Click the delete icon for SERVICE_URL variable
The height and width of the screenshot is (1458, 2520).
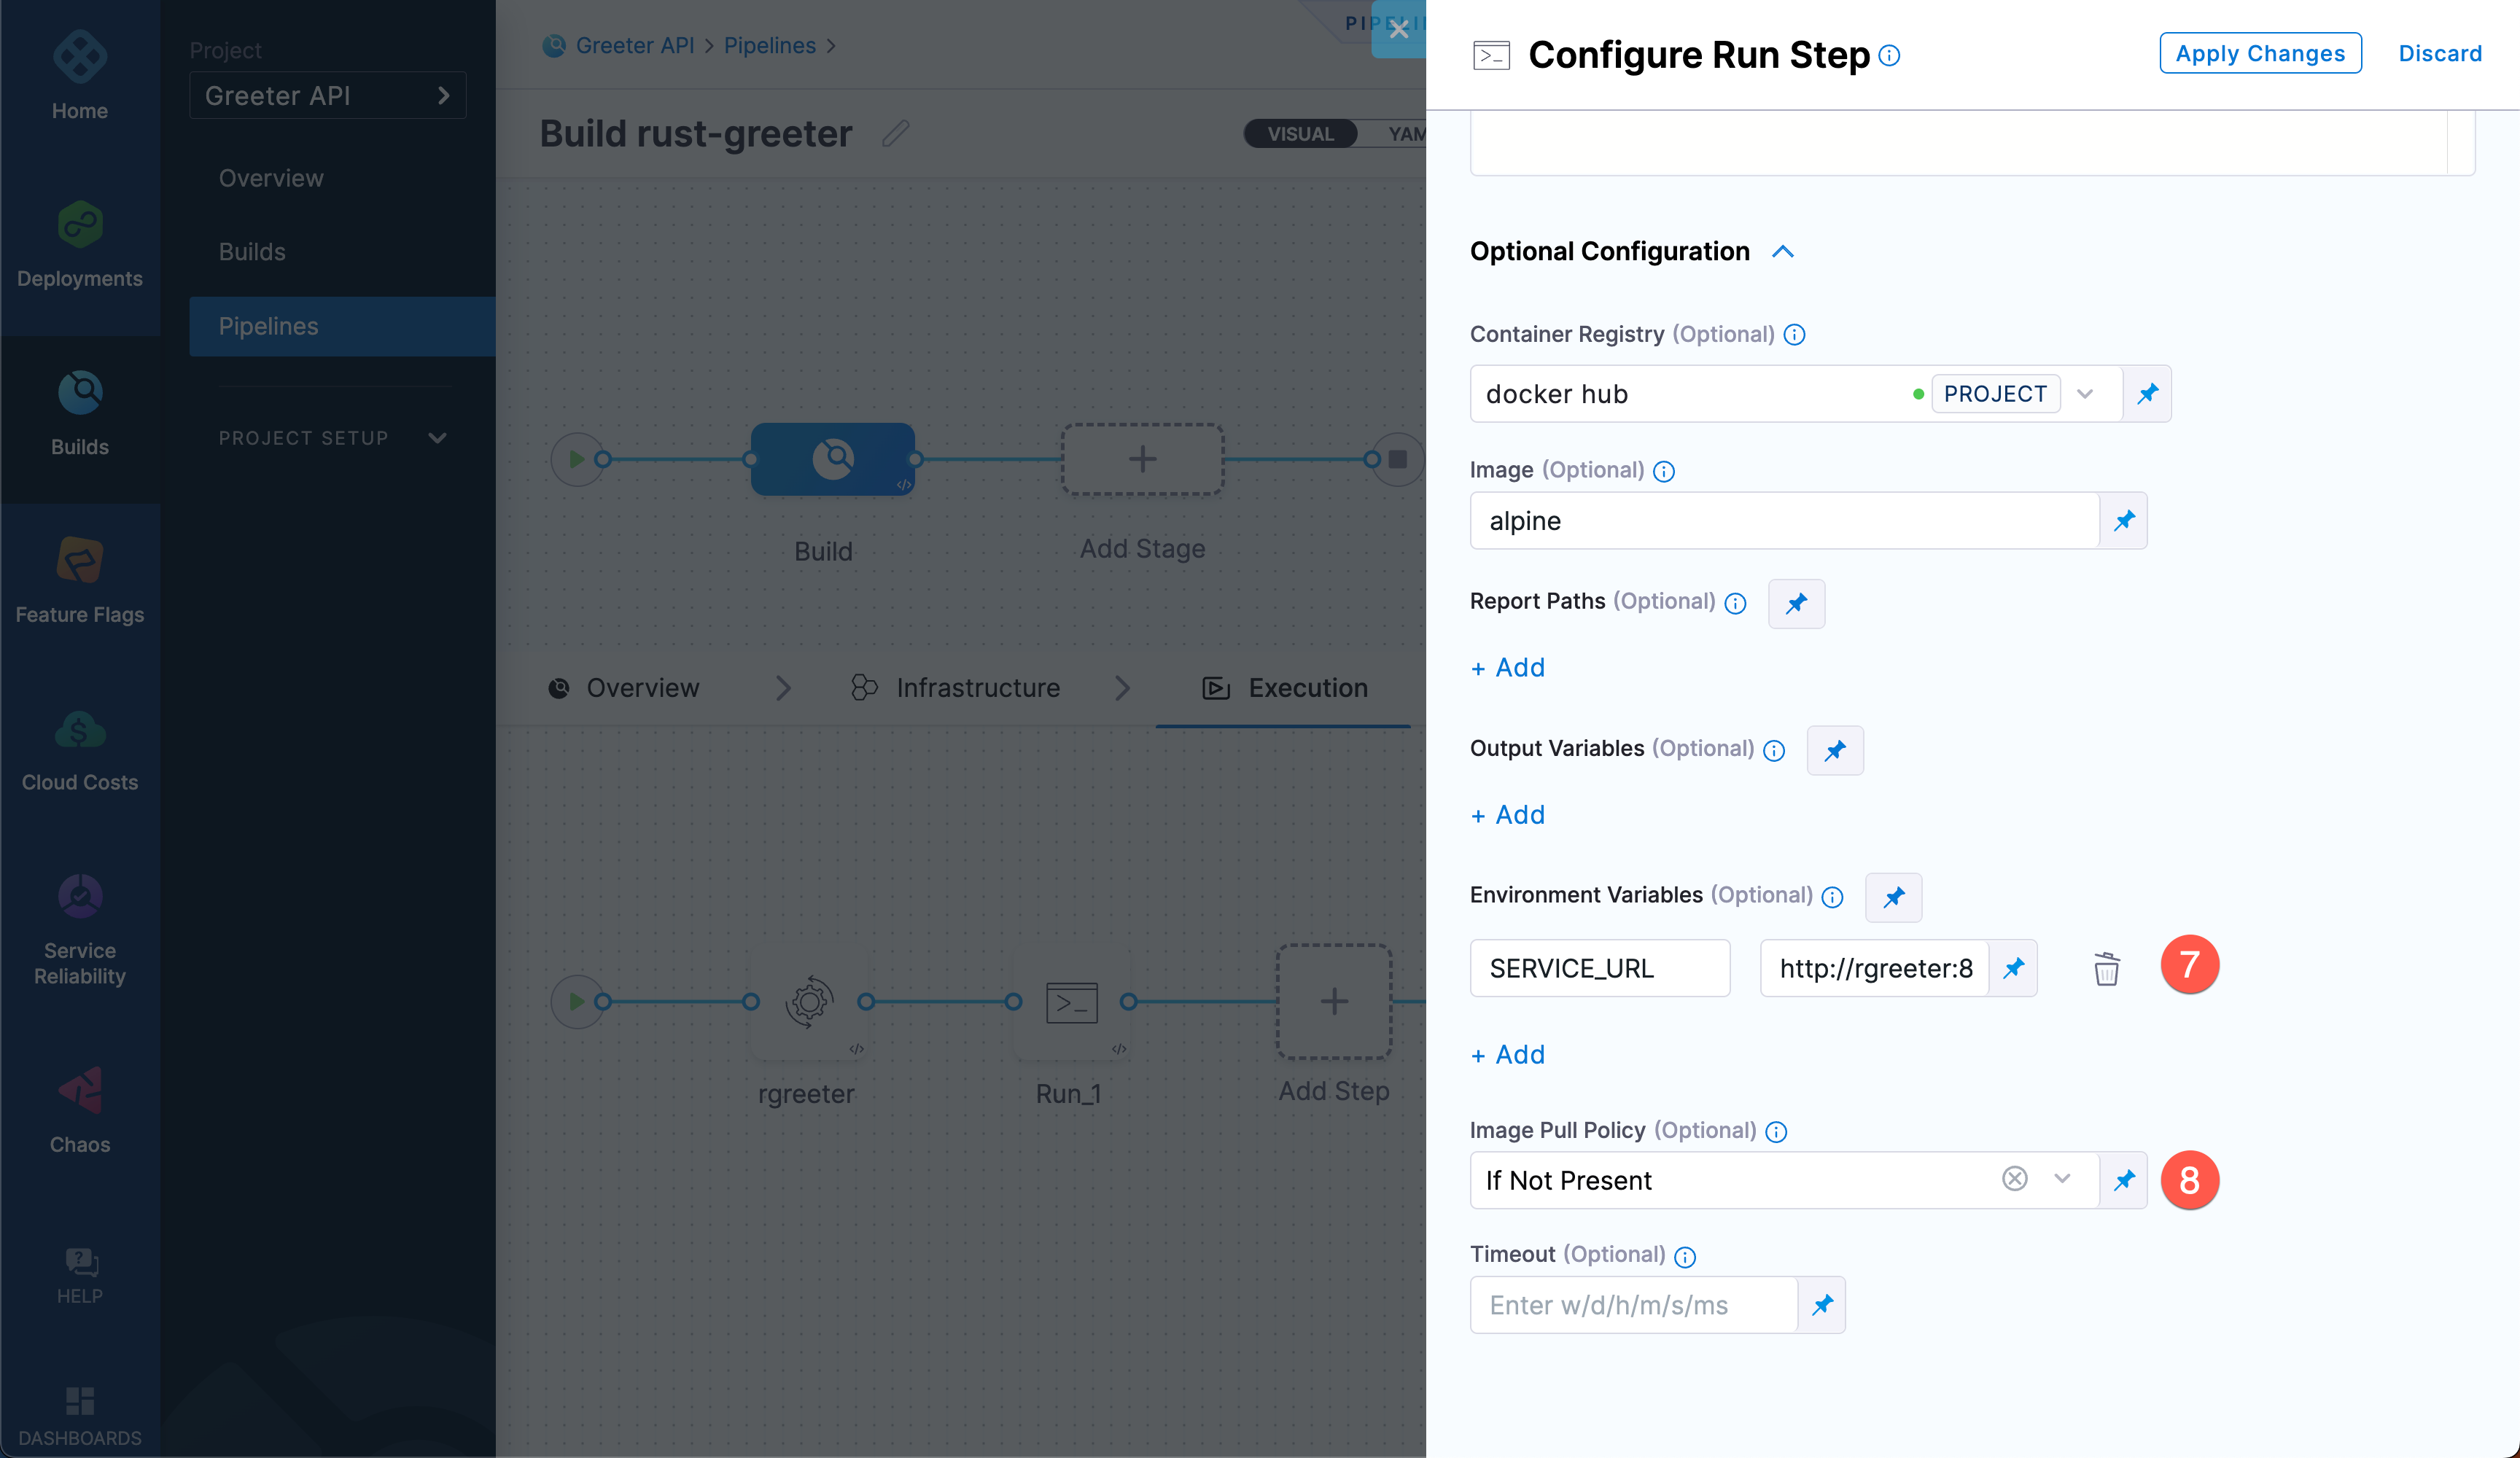click(2105, 969)
